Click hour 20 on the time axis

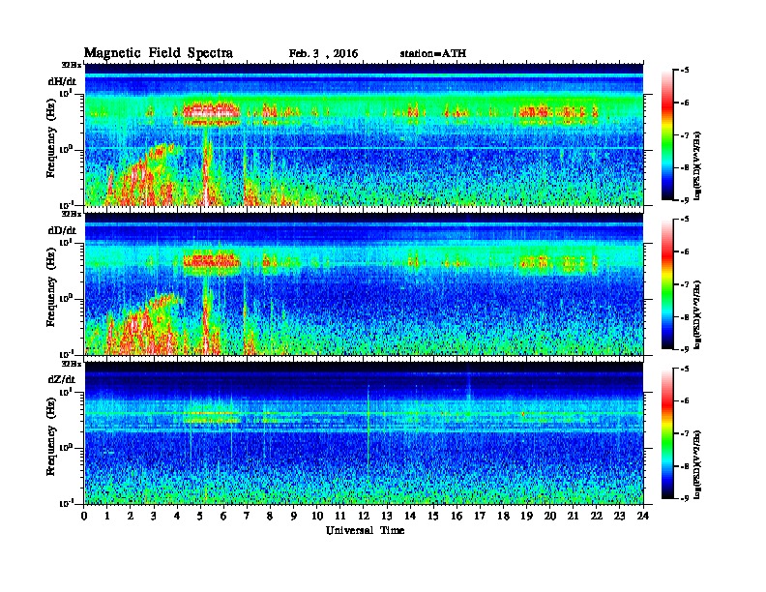click(550, 517)
